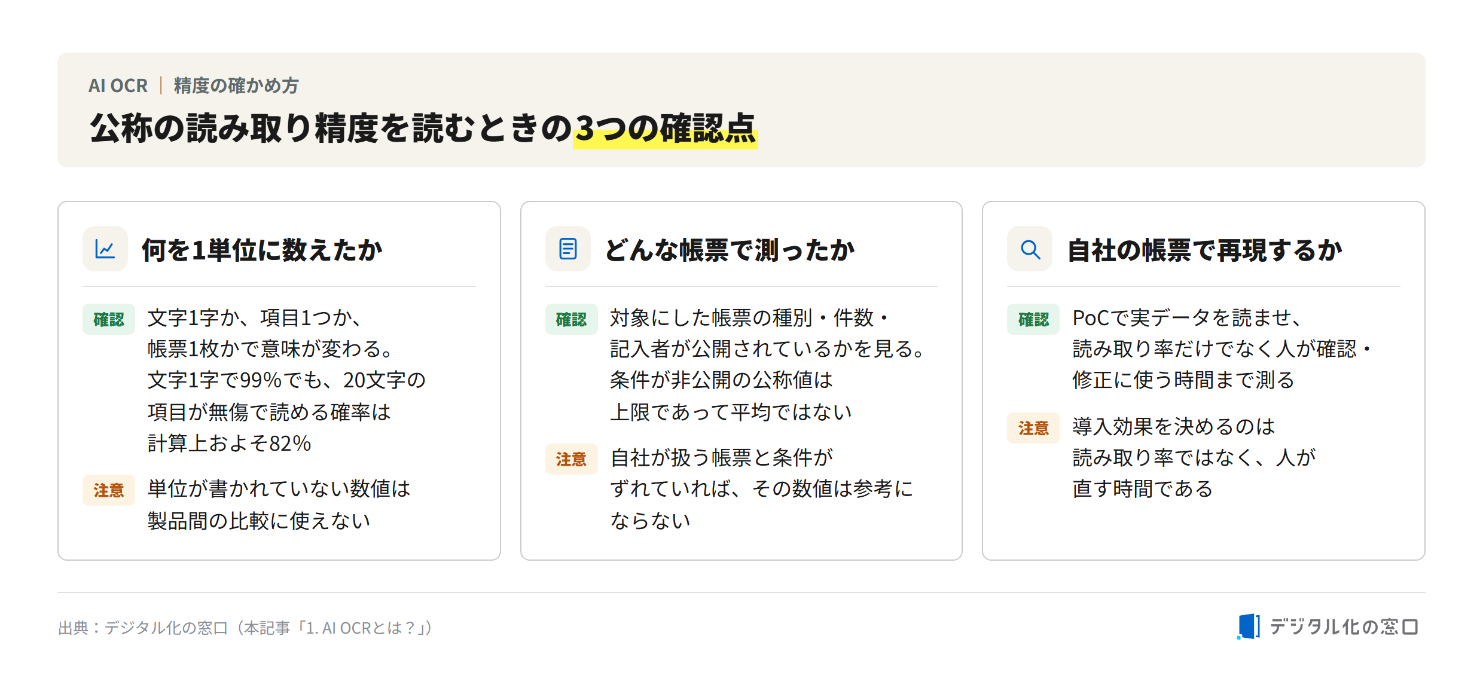Click the yellow highlighted 3つの確認点 text

tap(665, 129)
